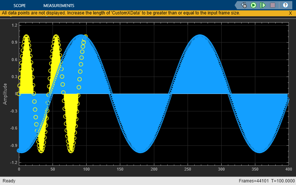Image resolution: width=296 pixels, height=185 pixels.
Task: Open help with the question mark icon
Action: click(x=285, y=5)
